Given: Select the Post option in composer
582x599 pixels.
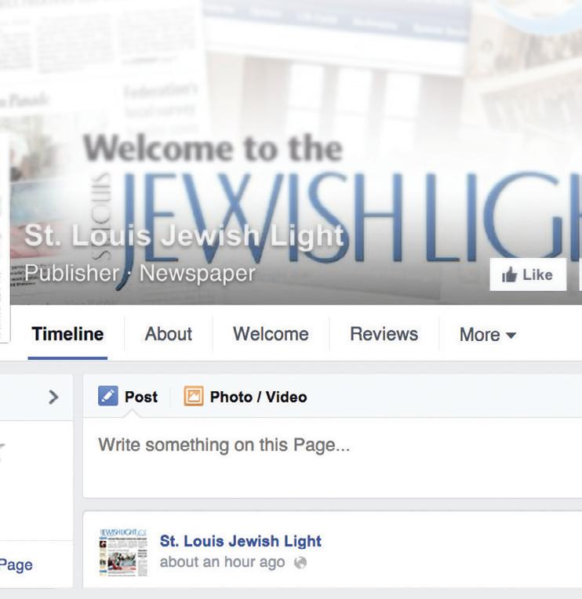Looking at the screenshot, I should (x=128, y=397).
